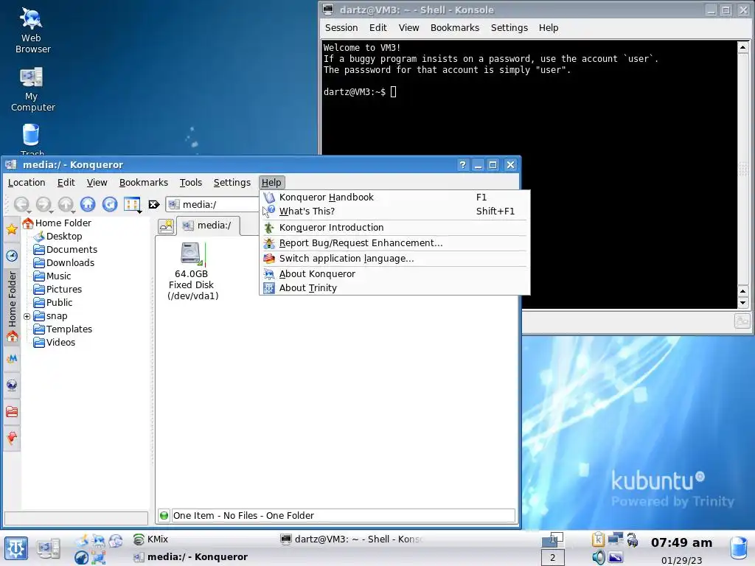Click the Konsole scrollbar bottom down arrow
The width and height of the screenshot is (755, 566).
(x=742, y=303)
